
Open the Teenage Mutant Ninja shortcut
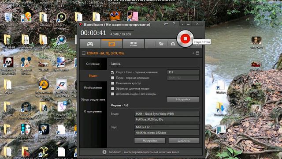click(62, 133)
